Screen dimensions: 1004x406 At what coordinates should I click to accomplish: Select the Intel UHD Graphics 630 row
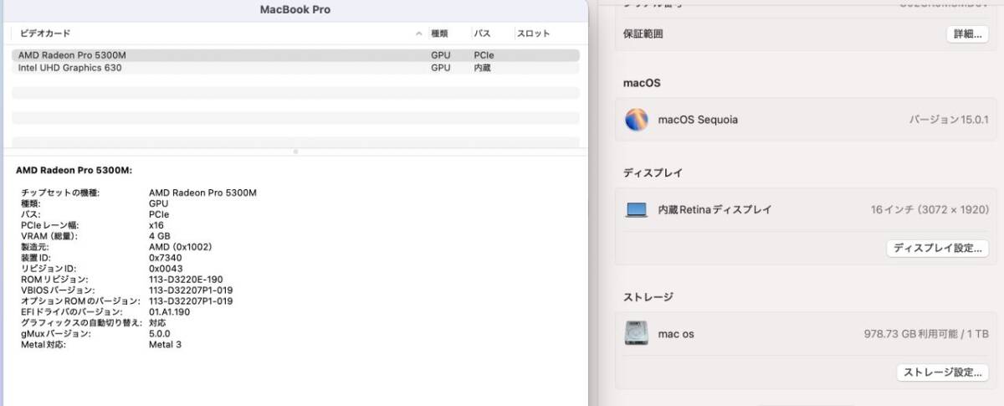(295, 68)
